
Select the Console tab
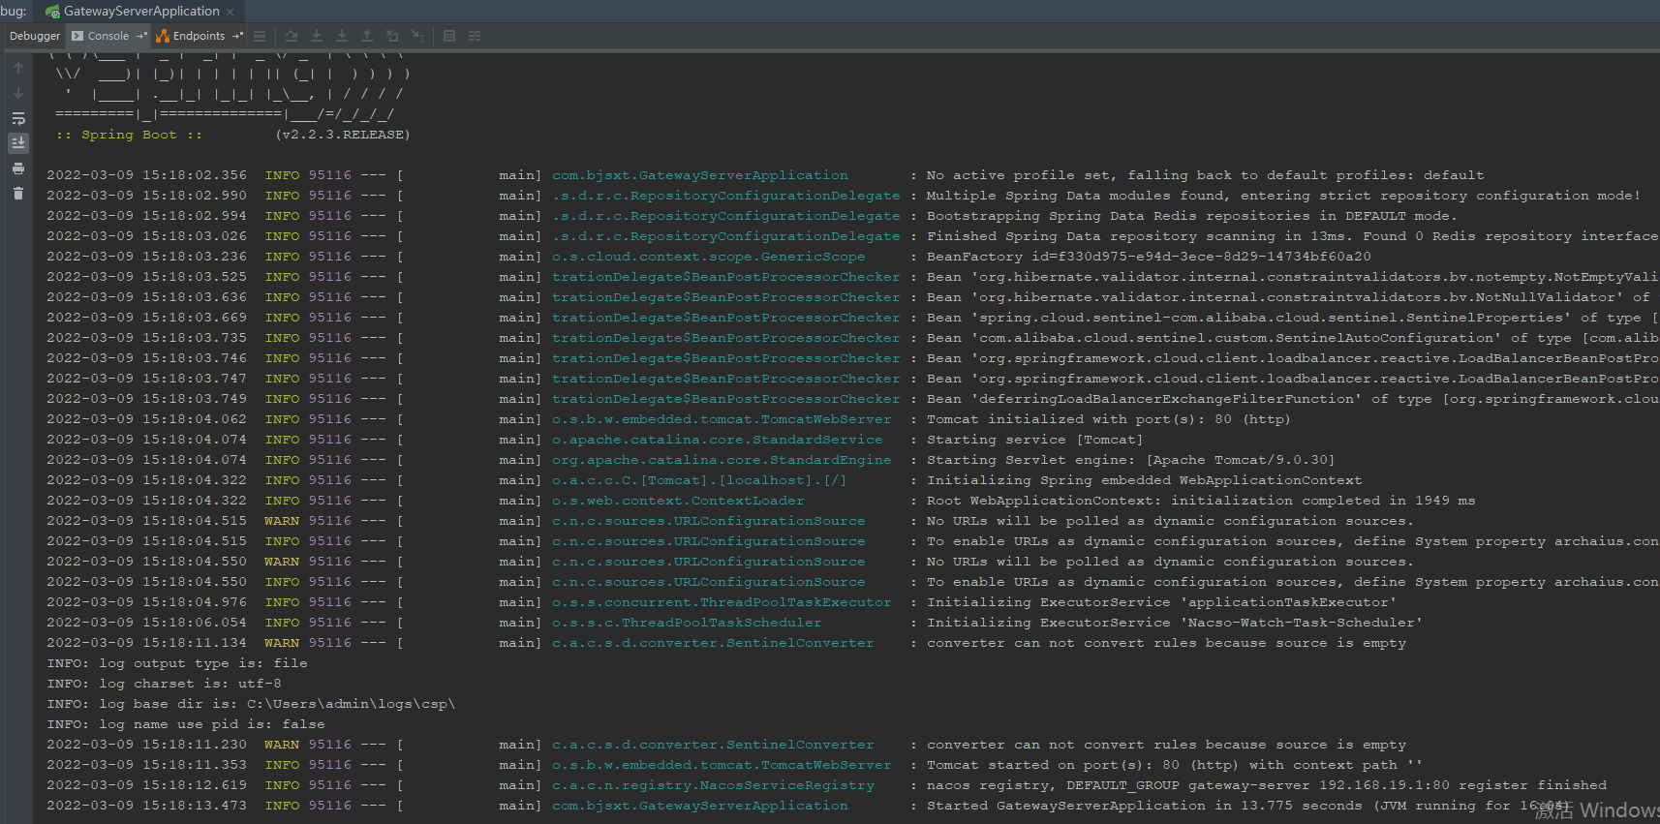coord(108,36)
